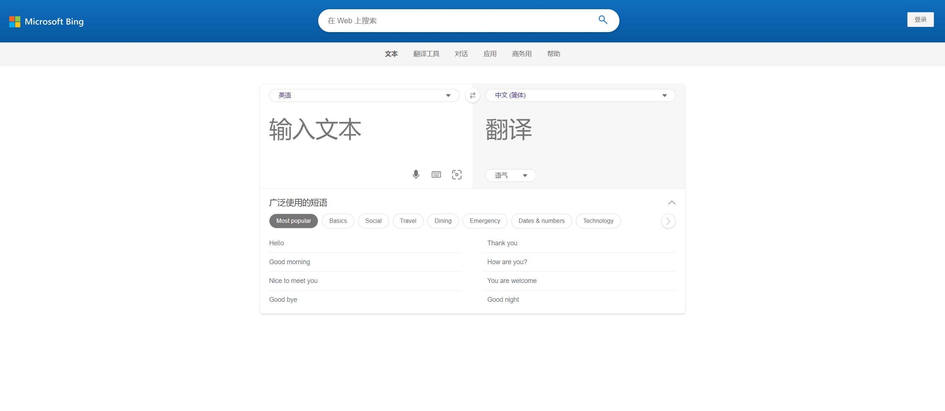Switch to the 翻译工具 tab
Viewport: 945px width, 411px height.
426,54
